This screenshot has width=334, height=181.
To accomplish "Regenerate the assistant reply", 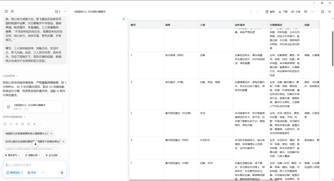I will click(x=11, y=124).
